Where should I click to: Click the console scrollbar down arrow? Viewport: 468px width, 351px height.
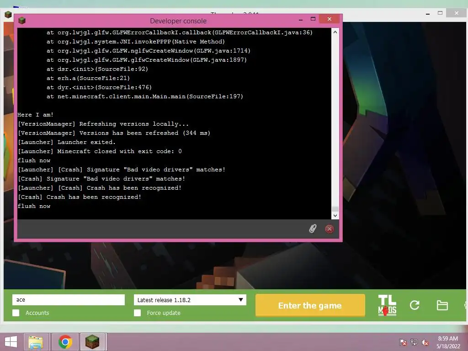pos(335,216)
